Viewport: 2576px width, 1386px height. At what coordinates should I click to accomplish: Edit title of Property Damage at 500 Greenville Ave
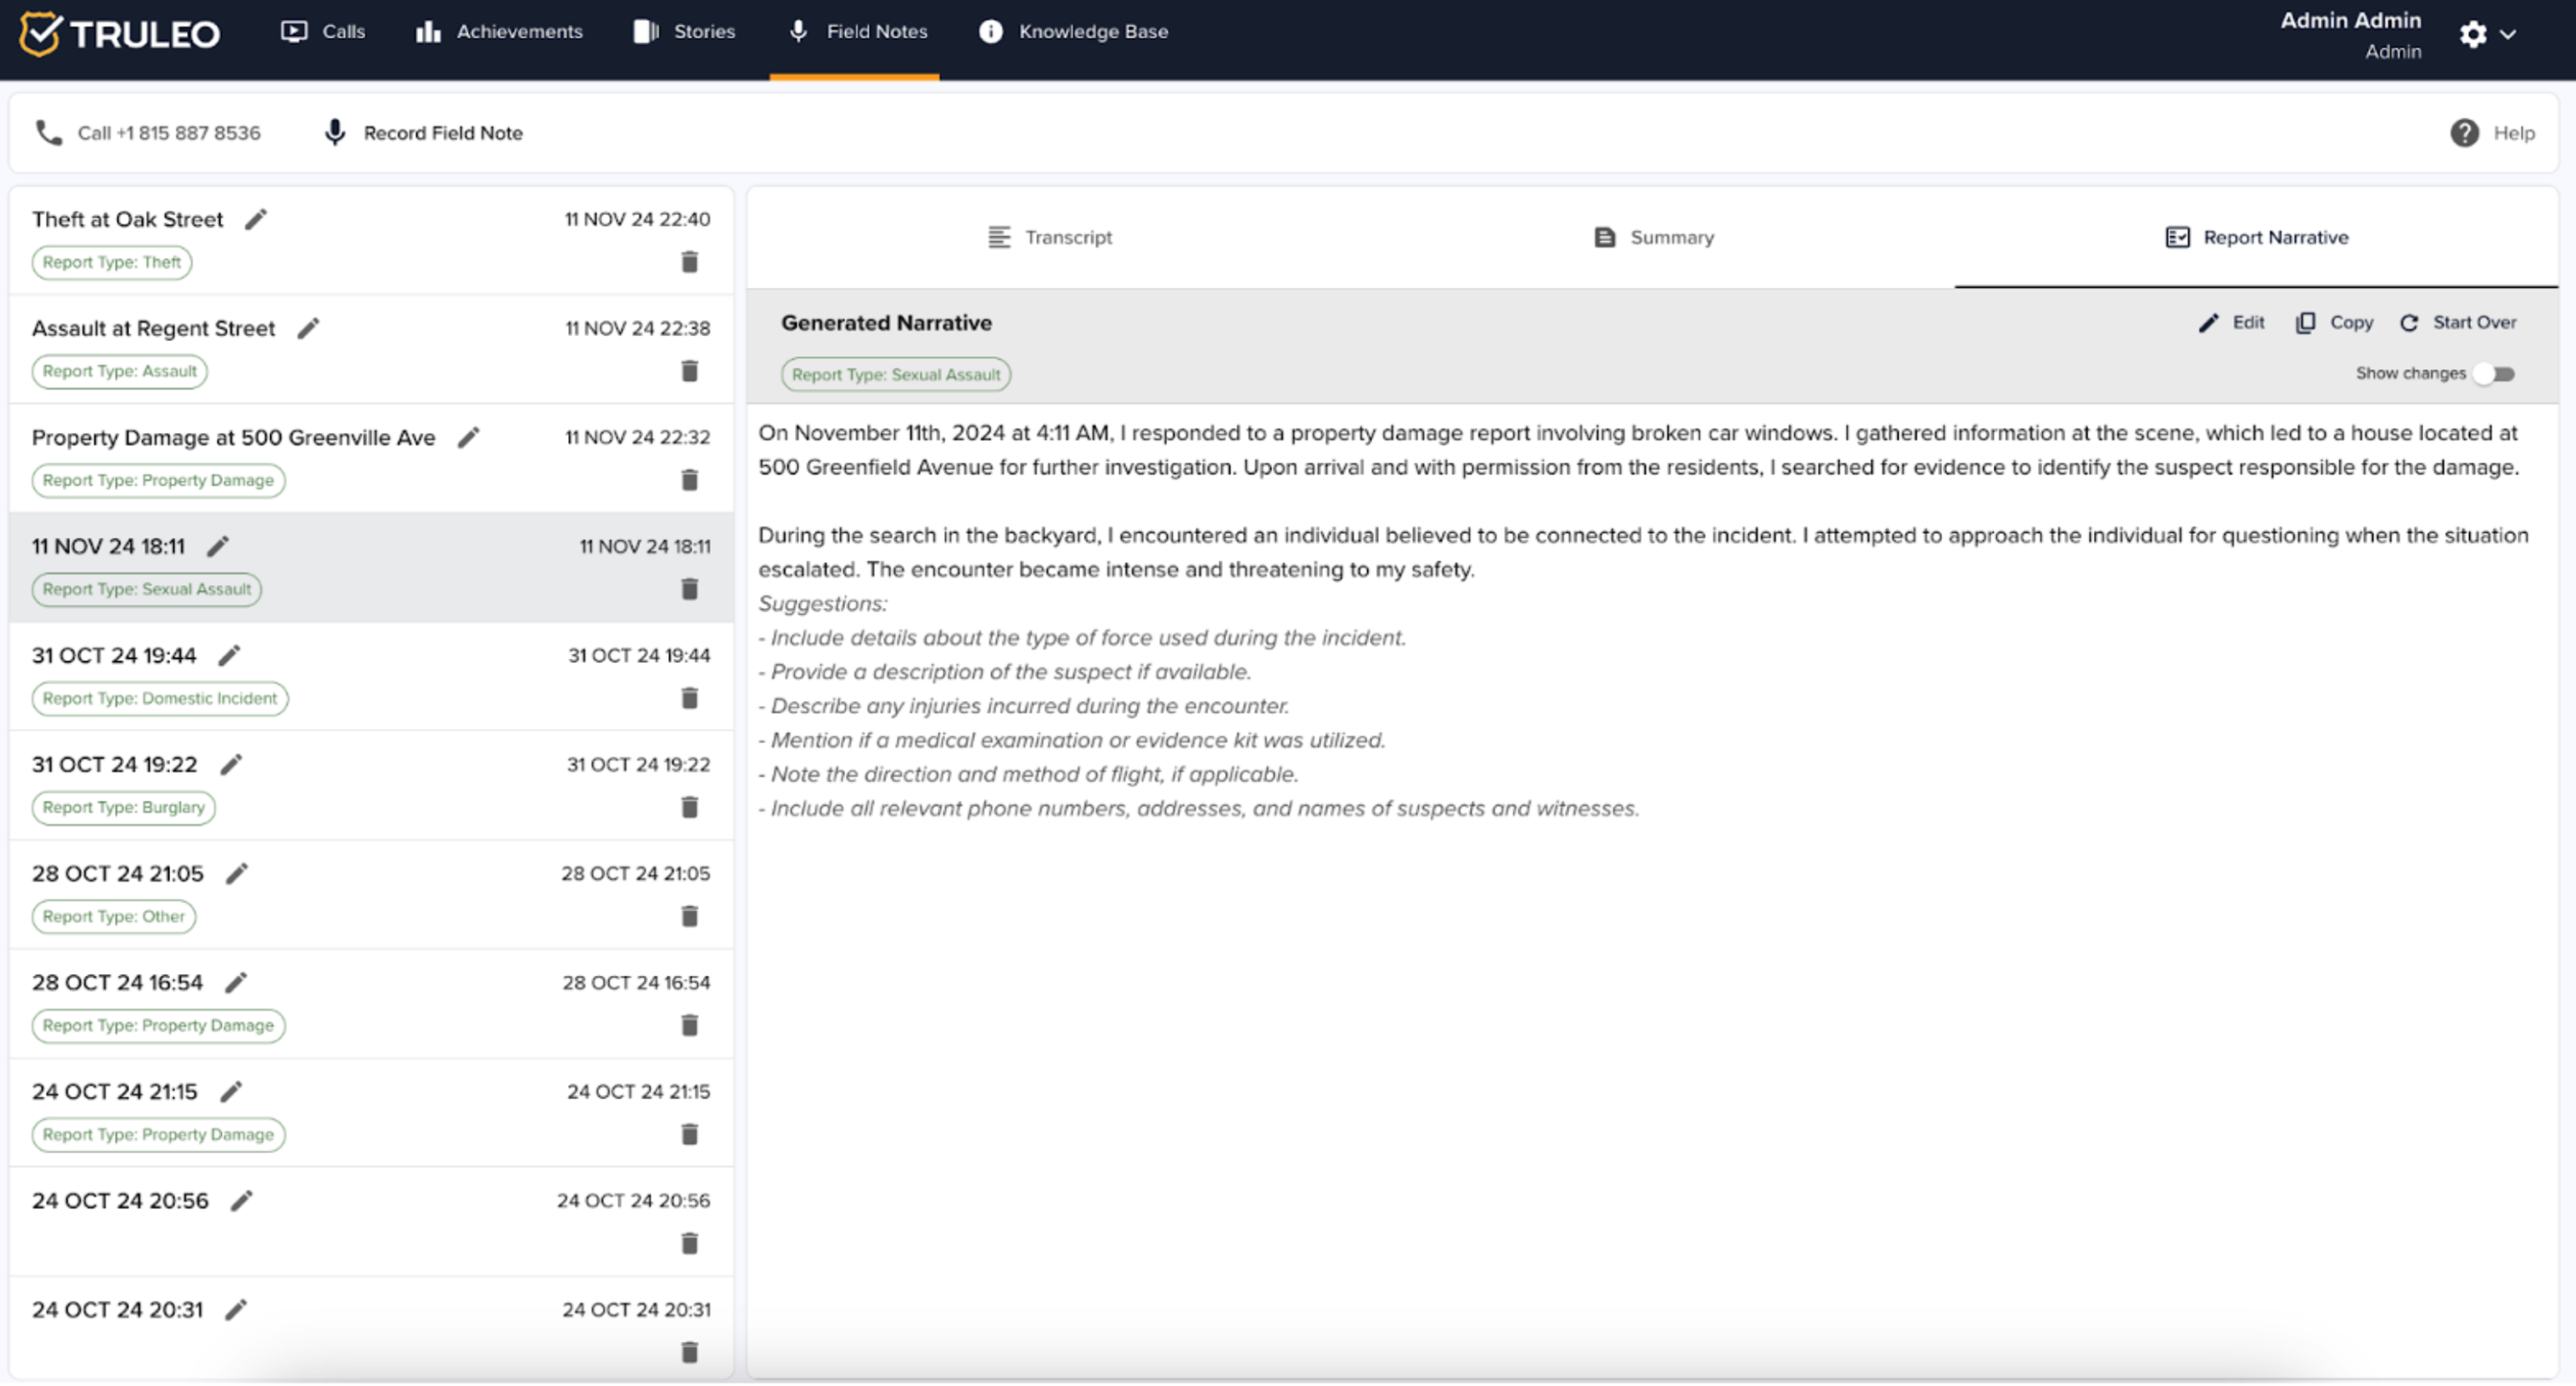click(468, 437)
